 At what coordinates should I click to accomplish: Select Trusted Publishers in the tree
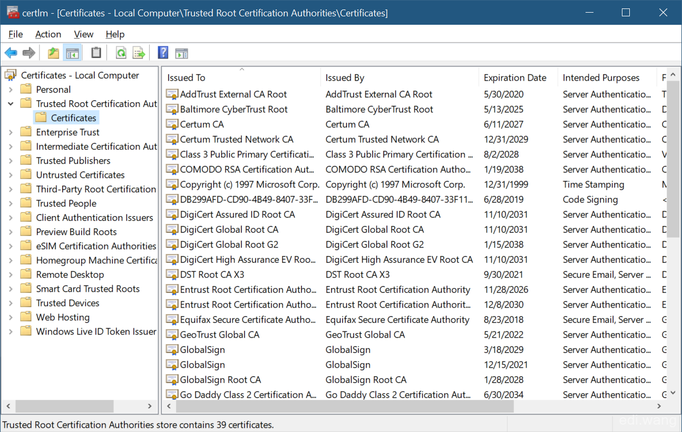tap(73, 161)
